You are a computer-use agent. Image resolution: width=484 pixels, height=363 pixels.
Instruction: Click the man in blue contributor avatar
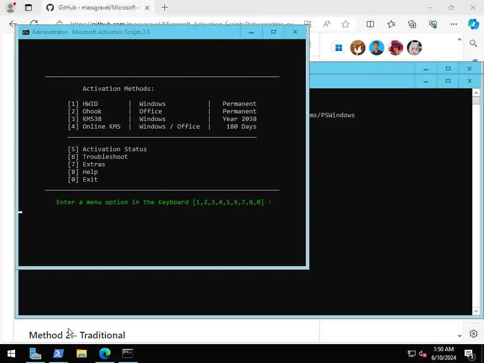coord(376,48)
